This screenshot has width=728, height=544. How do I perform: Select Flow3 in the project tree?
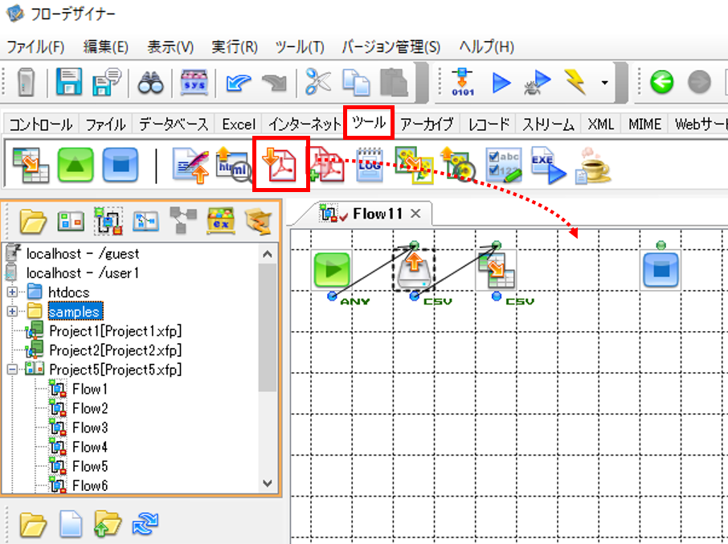(90, 427)
